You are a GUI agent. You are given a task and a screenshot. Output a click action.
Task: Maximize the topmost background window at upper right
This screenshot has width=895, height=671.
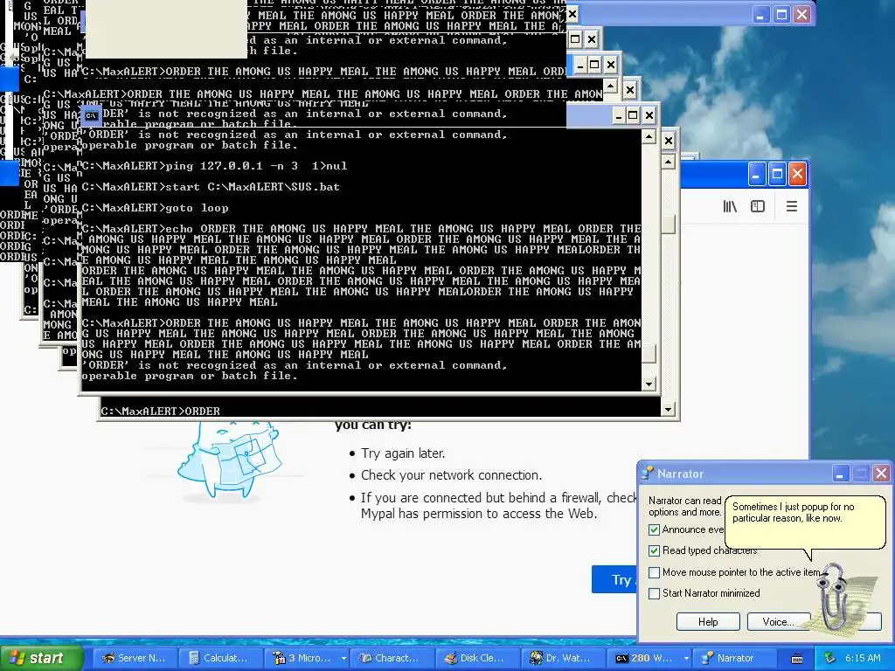tap(781, 14)
